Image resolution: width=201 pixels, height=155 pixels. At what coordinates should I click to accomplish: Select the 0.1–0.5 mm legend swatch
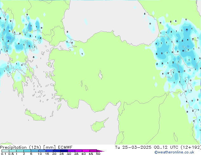(x=5, y=151)
